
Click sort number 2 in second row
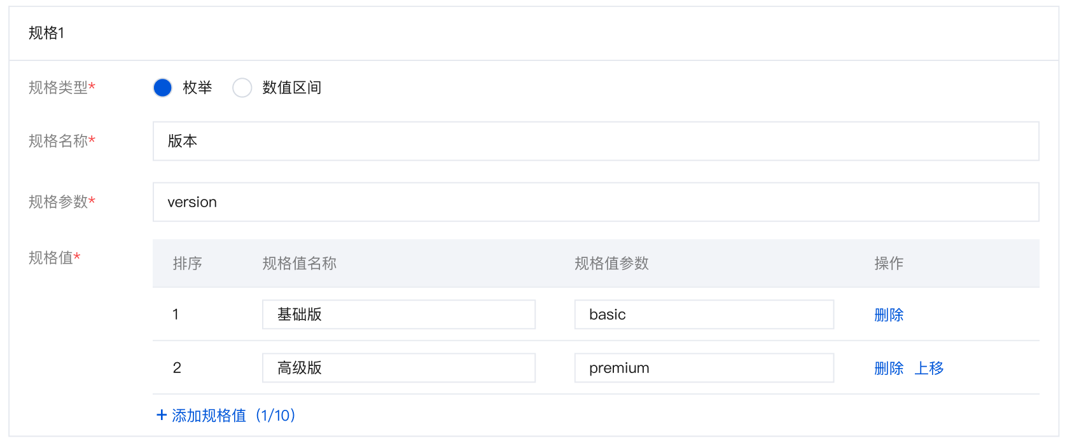(x=177, y=368)
